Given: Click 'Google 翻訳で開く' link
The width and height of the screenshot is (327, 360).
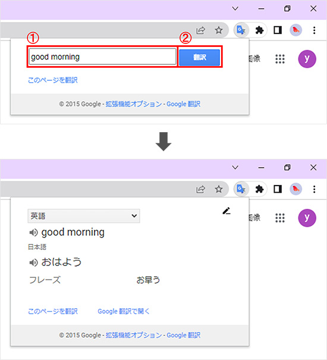Looking at the screenshot, I should 124,311.
